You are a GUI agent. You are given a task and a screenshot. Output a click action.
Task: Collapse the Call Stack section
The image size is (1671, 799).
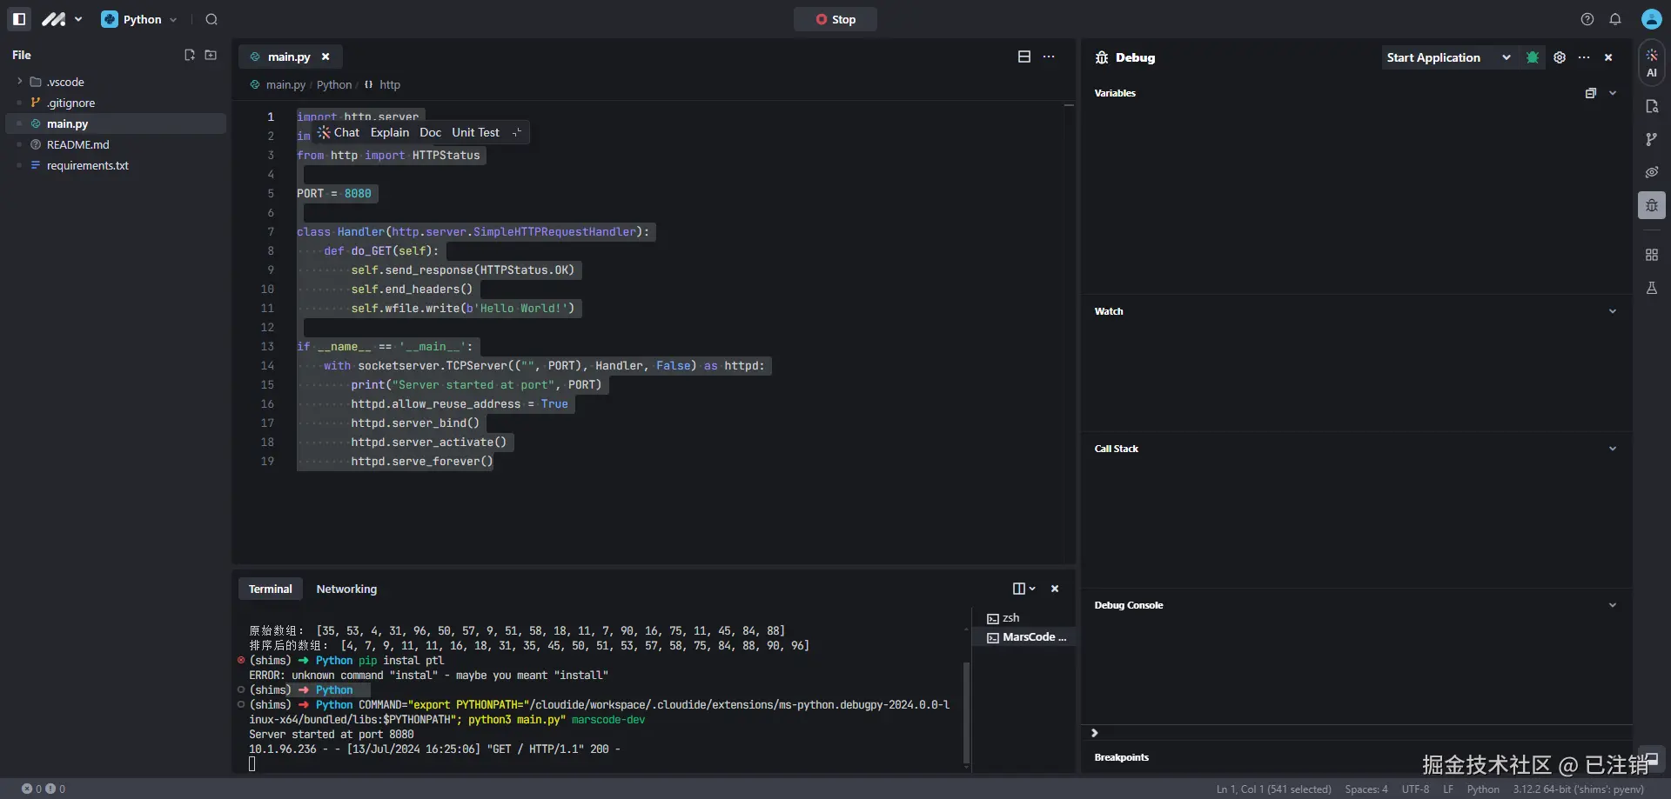coord(1613,449)
